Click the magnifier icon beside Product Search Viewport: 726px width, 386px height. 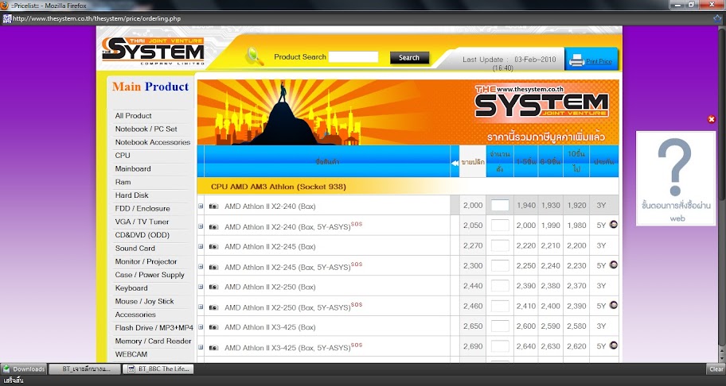pyautogui.click(x=254, y=56)
